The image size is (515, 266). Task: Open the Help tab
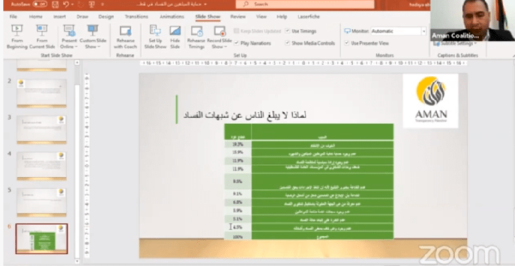click(282, 17)
